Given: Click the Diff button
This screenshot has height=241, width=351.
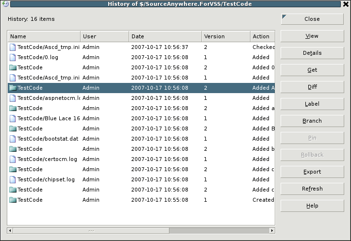Looking at the screenshot, I should [312, 87].
